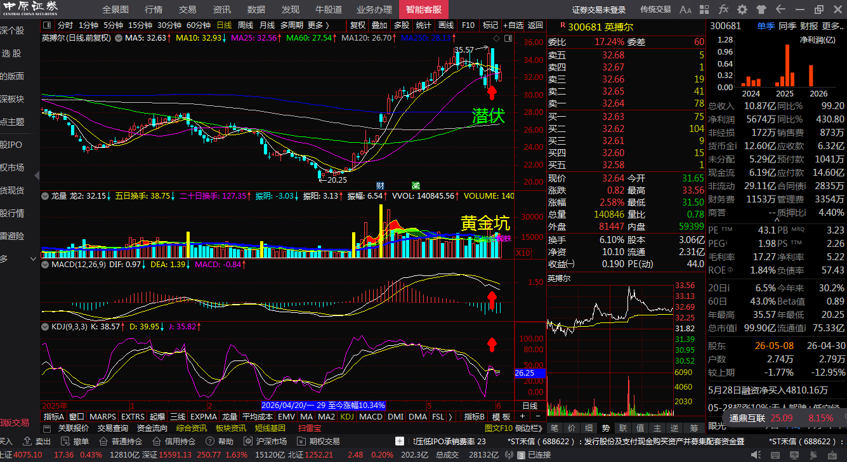The height and width of the screenshot is (462, 847).
Task: Zoom in chart with the plus button
Action: (522, 417)
